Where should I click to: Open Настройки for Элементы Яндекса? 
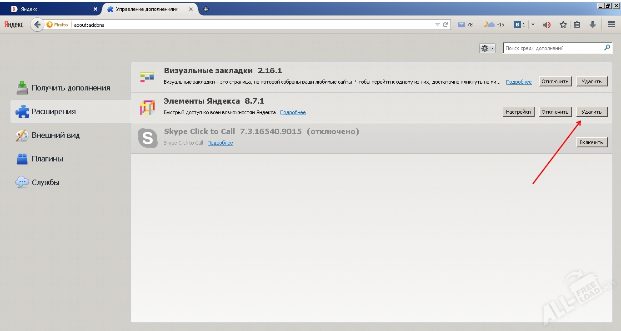(x=518, y=111)
